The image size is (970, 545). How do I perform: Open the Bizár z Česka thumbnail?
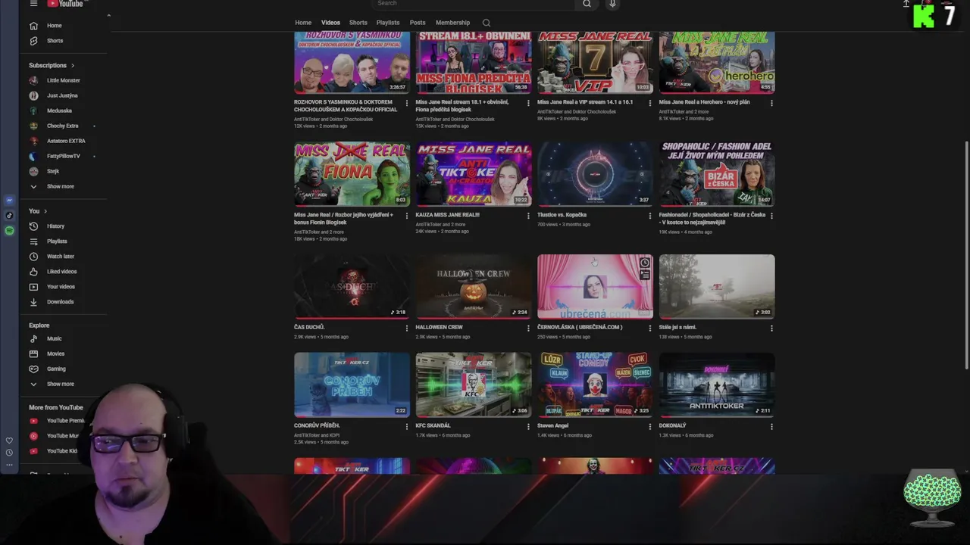[x=717, y=173]
